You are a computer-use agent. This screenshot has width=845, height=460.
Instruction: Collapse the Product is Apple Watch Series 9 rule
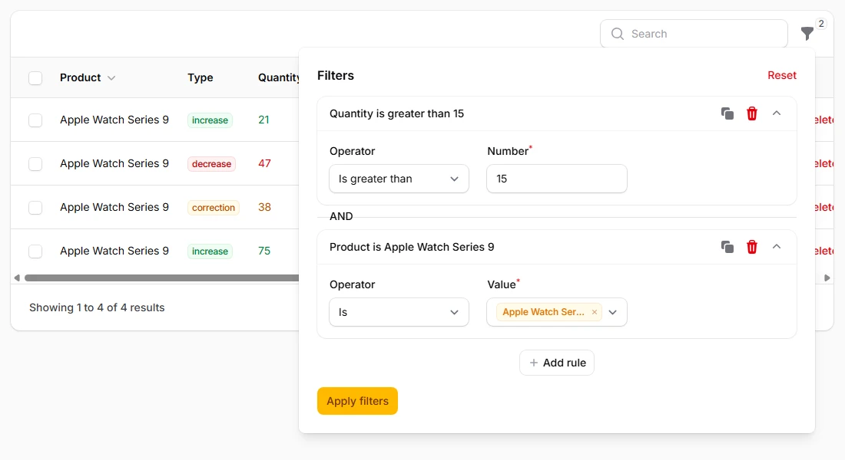[x=777, y=246]
